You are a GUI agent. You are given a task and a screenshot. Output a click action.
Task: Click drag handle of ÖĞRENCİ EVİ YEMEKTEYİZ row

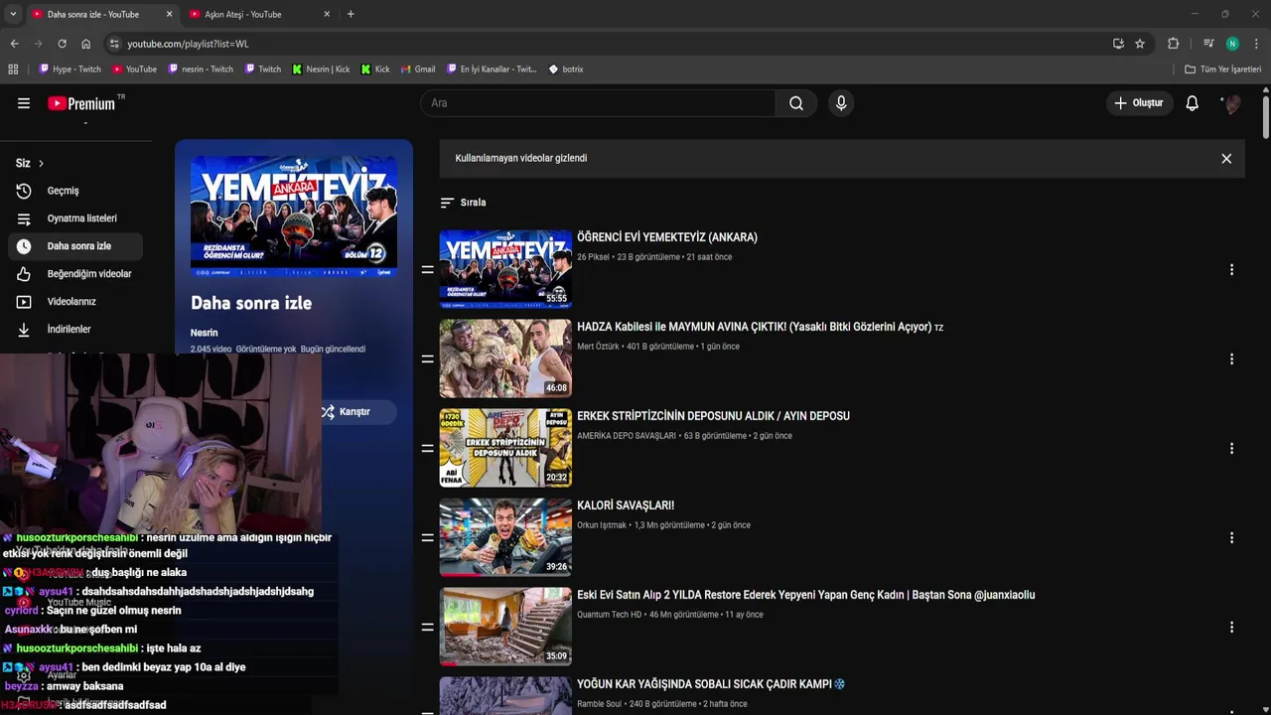point(427,270)
